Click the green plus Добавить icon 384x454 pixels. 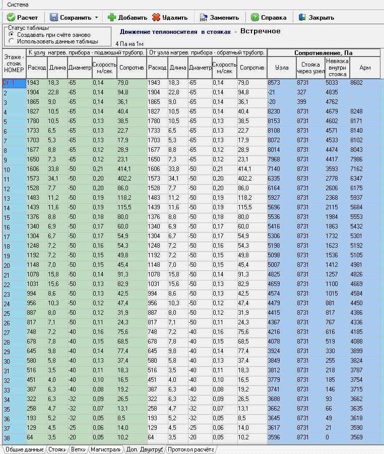(x=112, y=18)
